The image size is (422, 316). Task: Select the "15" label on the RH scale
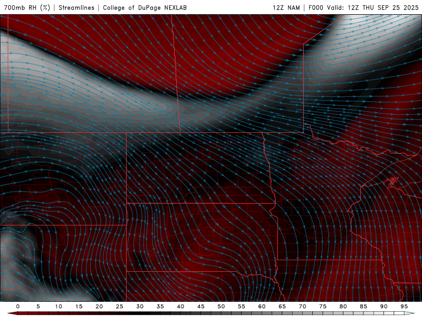coord(79,307)
